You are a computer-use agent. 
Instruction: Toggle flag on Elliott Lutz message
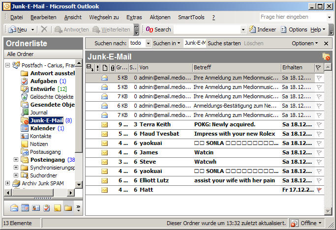[x=319, y=180]
